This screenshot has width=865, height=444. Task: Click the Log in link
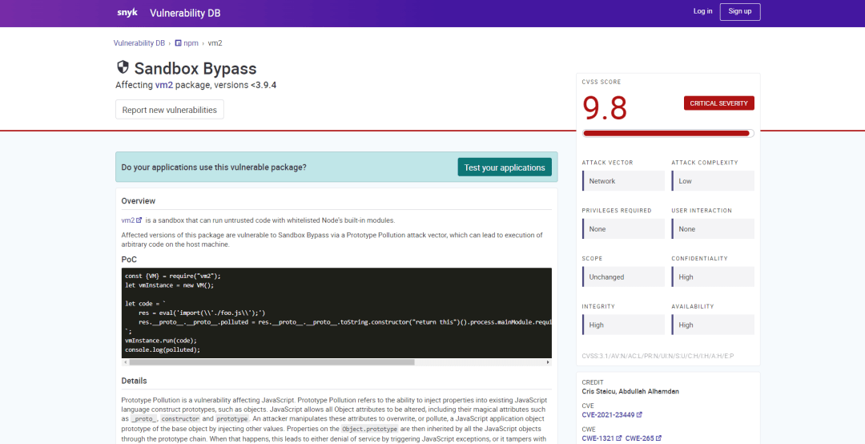[x=703, y=11]
